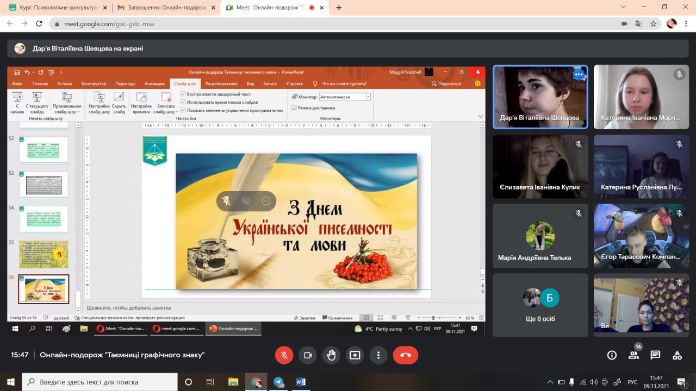
Task: Toggle the camera in Meet controls
Action: (308, 355)
